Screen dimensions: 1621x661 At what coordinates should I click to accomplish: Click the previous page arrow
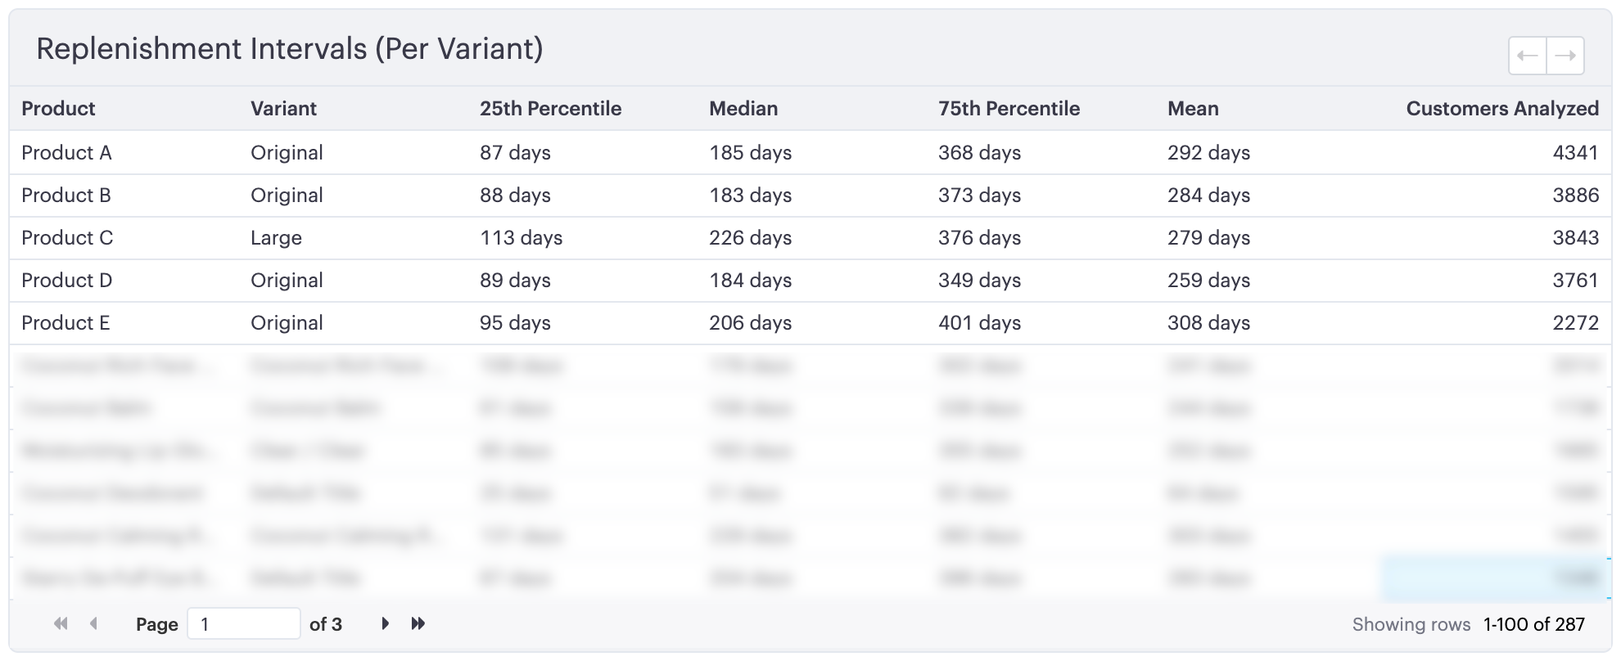[93, 623]
